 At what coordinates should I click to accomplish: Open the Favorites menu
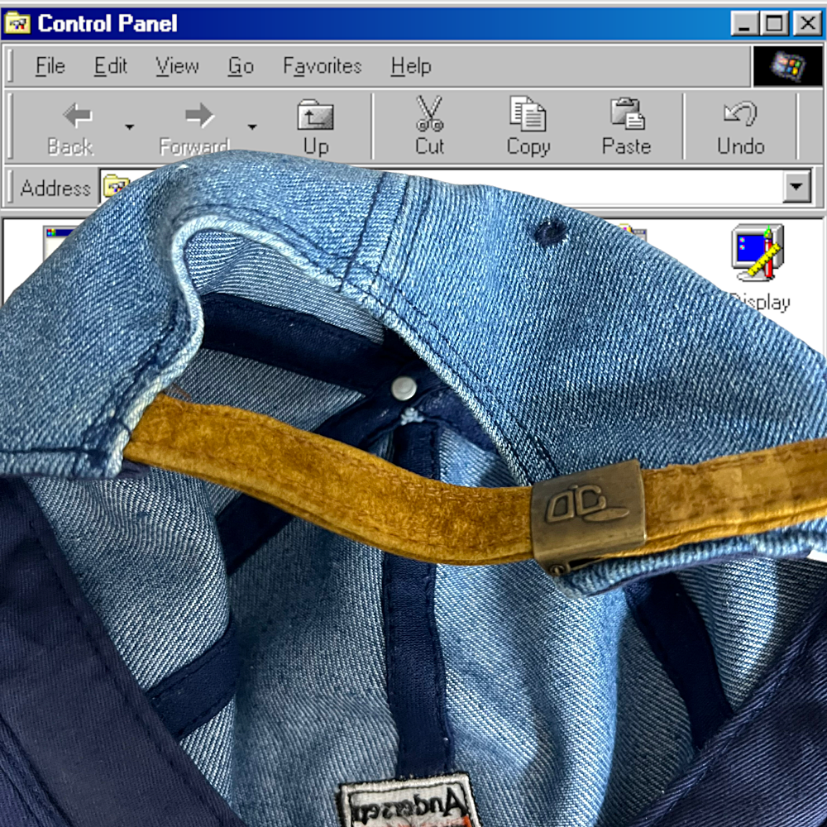(322, 66)
